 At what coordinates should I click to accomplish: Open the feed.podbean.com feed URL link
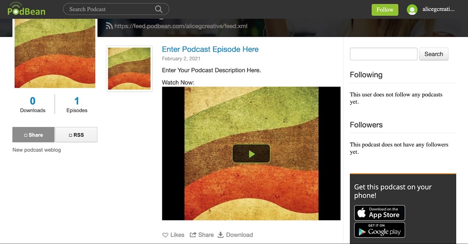(x=181, y=26)
